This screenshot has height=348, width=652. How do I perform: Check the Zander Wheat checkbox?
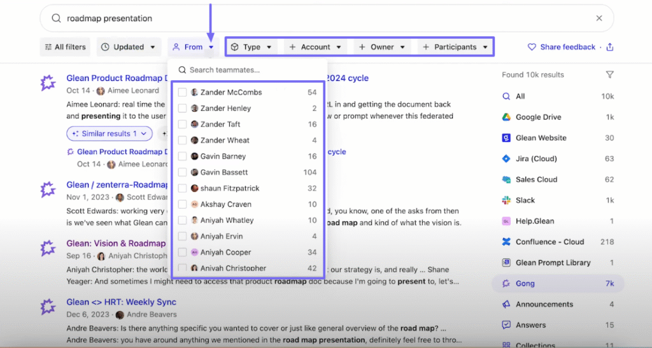pyautogui.click(x=182, y=141)
